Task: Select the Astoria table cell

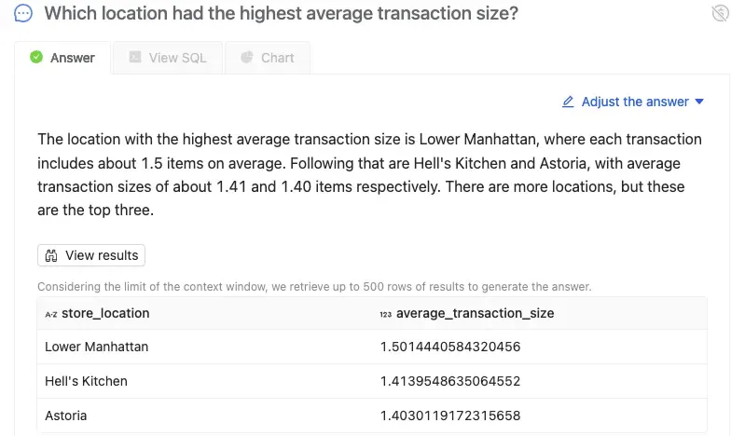Action: 65,416
